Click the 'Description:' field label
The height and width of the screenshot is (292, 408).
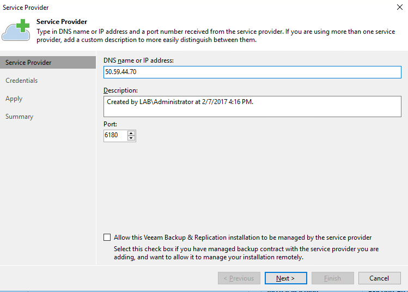point(120,90)
